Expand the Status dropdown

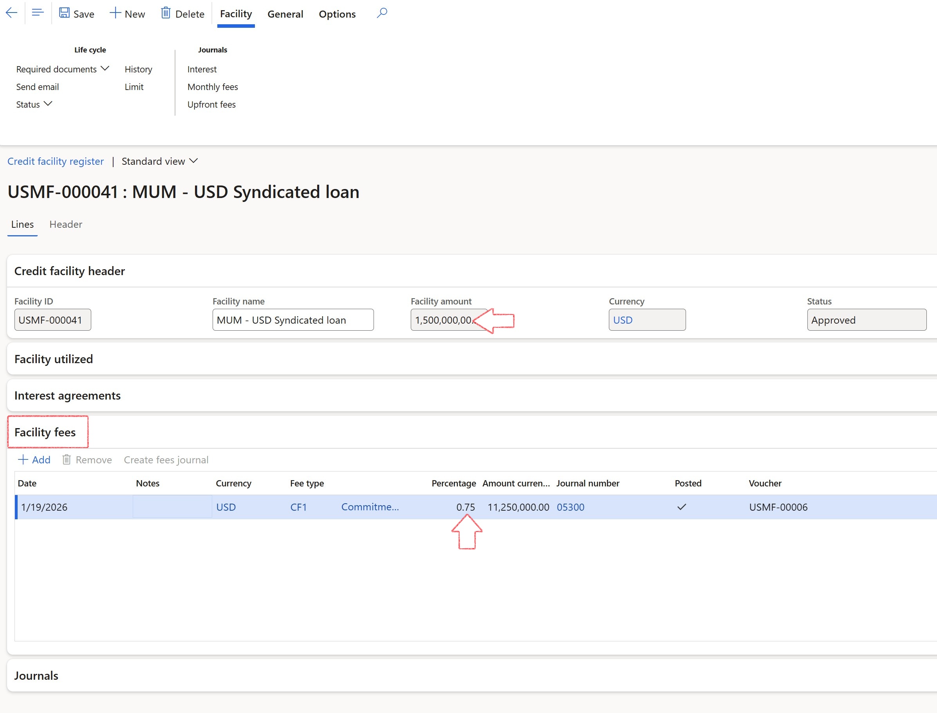(47, 104)
